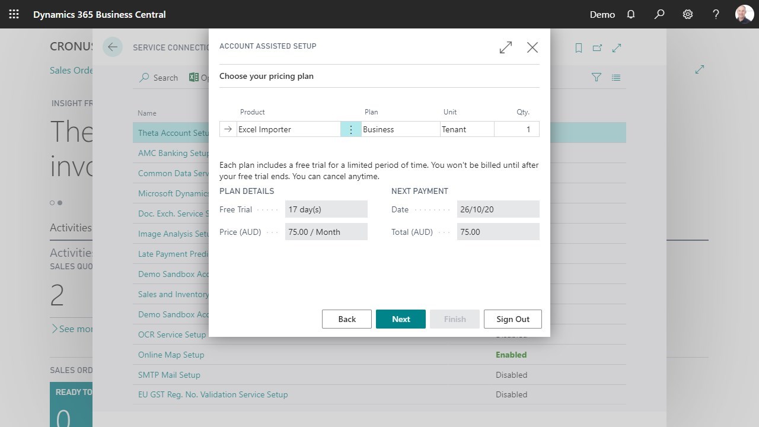Click the Price 75.00 / Month field
Screen dimensions: 759x427
point(326,232)
